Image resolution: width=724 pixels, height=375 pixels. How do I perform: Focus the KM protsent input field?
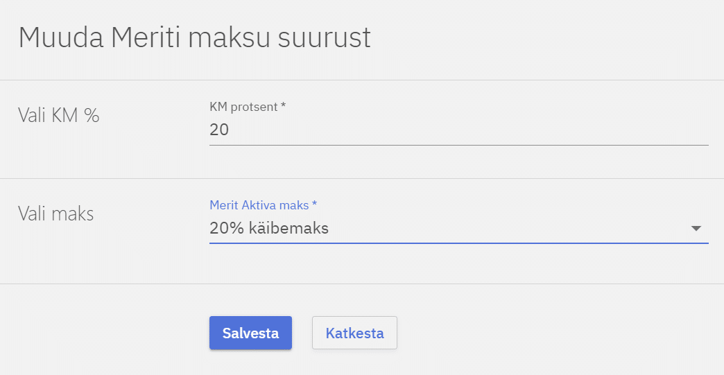[x=458, y=130]
